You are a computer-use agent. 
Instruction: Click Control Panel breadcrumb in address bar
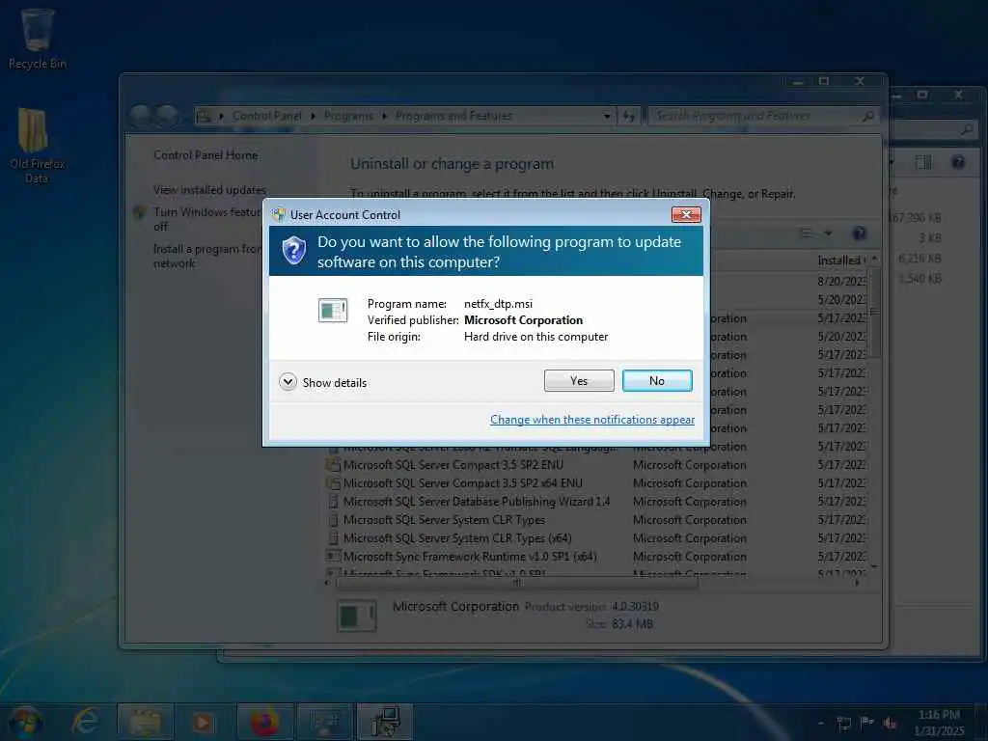(266, 116)
